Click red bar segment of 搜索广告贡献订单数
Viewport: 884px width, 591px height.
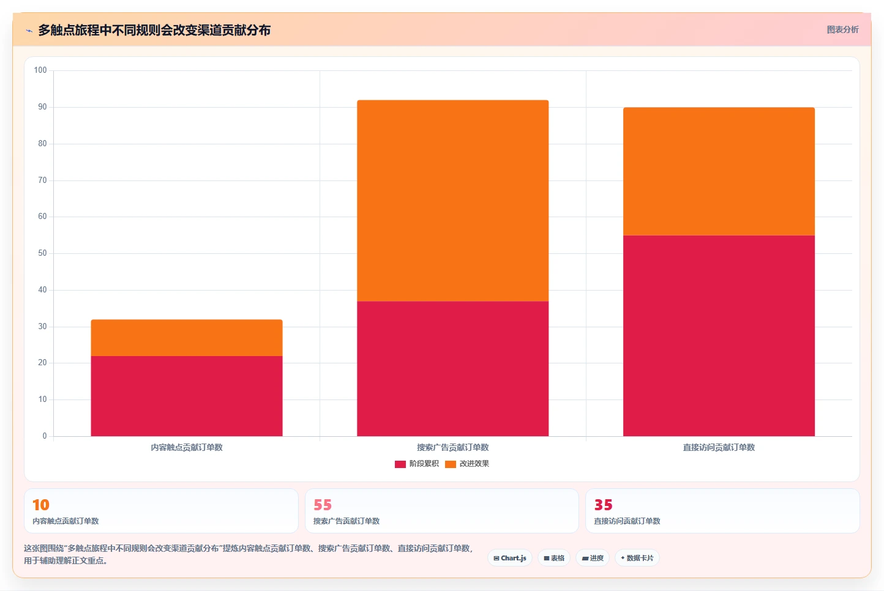[x=453, y=369]
